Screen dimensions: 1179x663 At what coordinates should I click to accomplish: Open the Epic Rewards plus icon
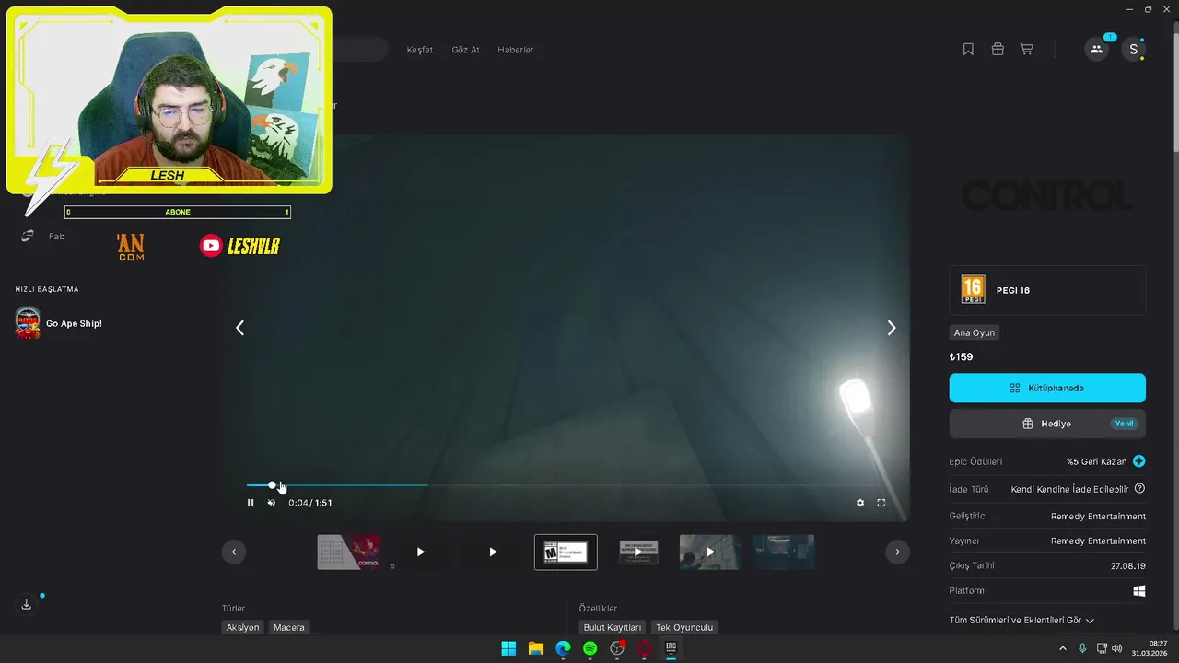click(1139, 461)
